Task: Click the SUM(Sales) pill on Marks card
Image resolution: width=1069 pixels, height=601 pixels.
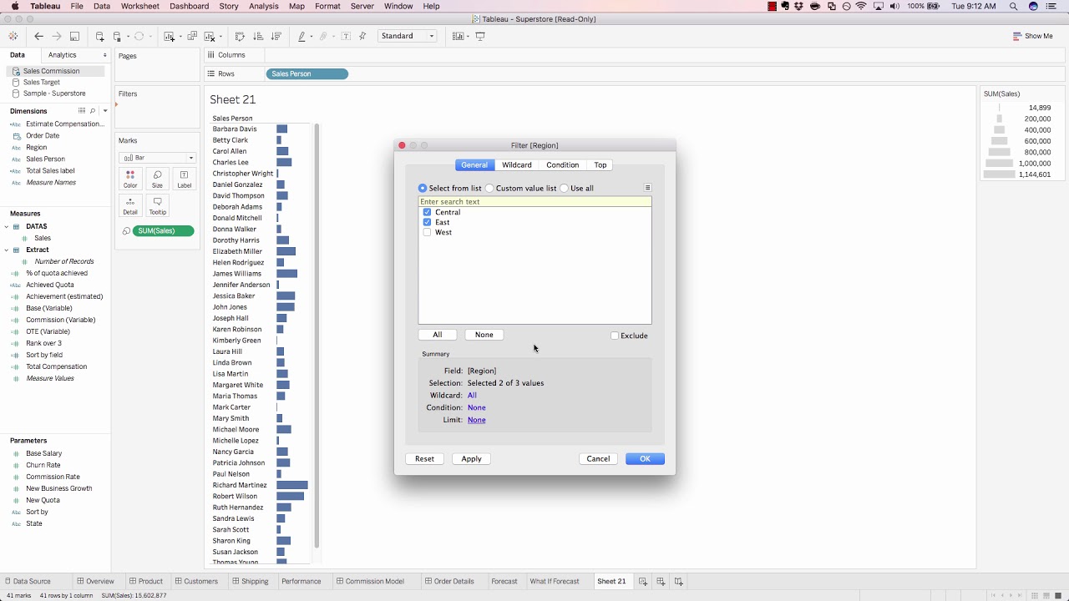Action: point(163,231)
